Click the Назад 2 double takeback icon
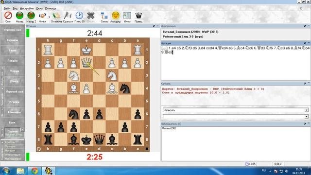Screen dimensions: 311x175 pyautogui.click(x=31, y=16)
